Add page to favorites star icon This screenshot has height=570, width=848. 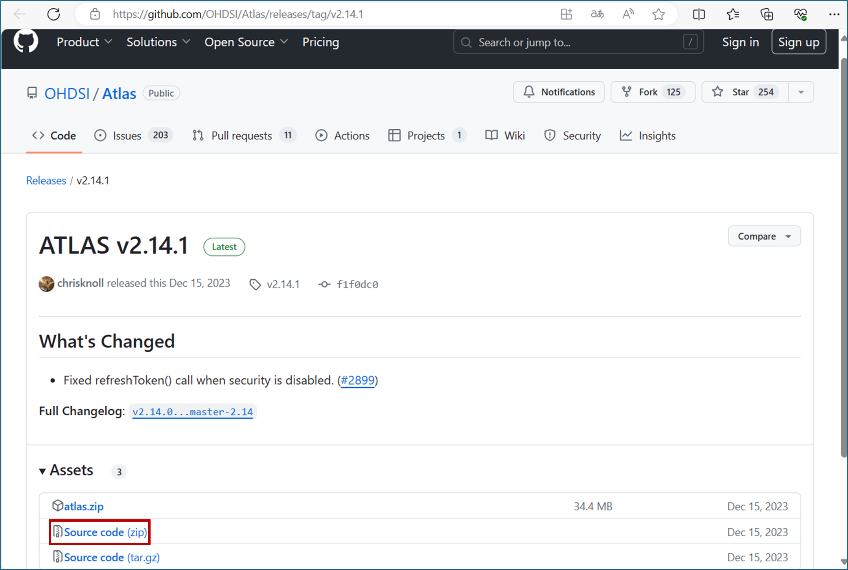(659, 15)
